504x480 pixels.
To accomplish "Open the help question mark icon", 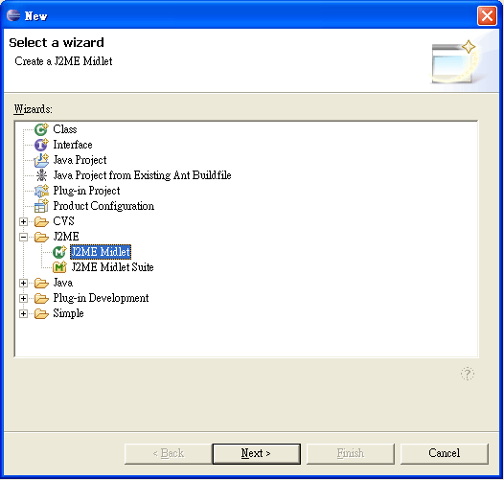I will pos(467,374).
